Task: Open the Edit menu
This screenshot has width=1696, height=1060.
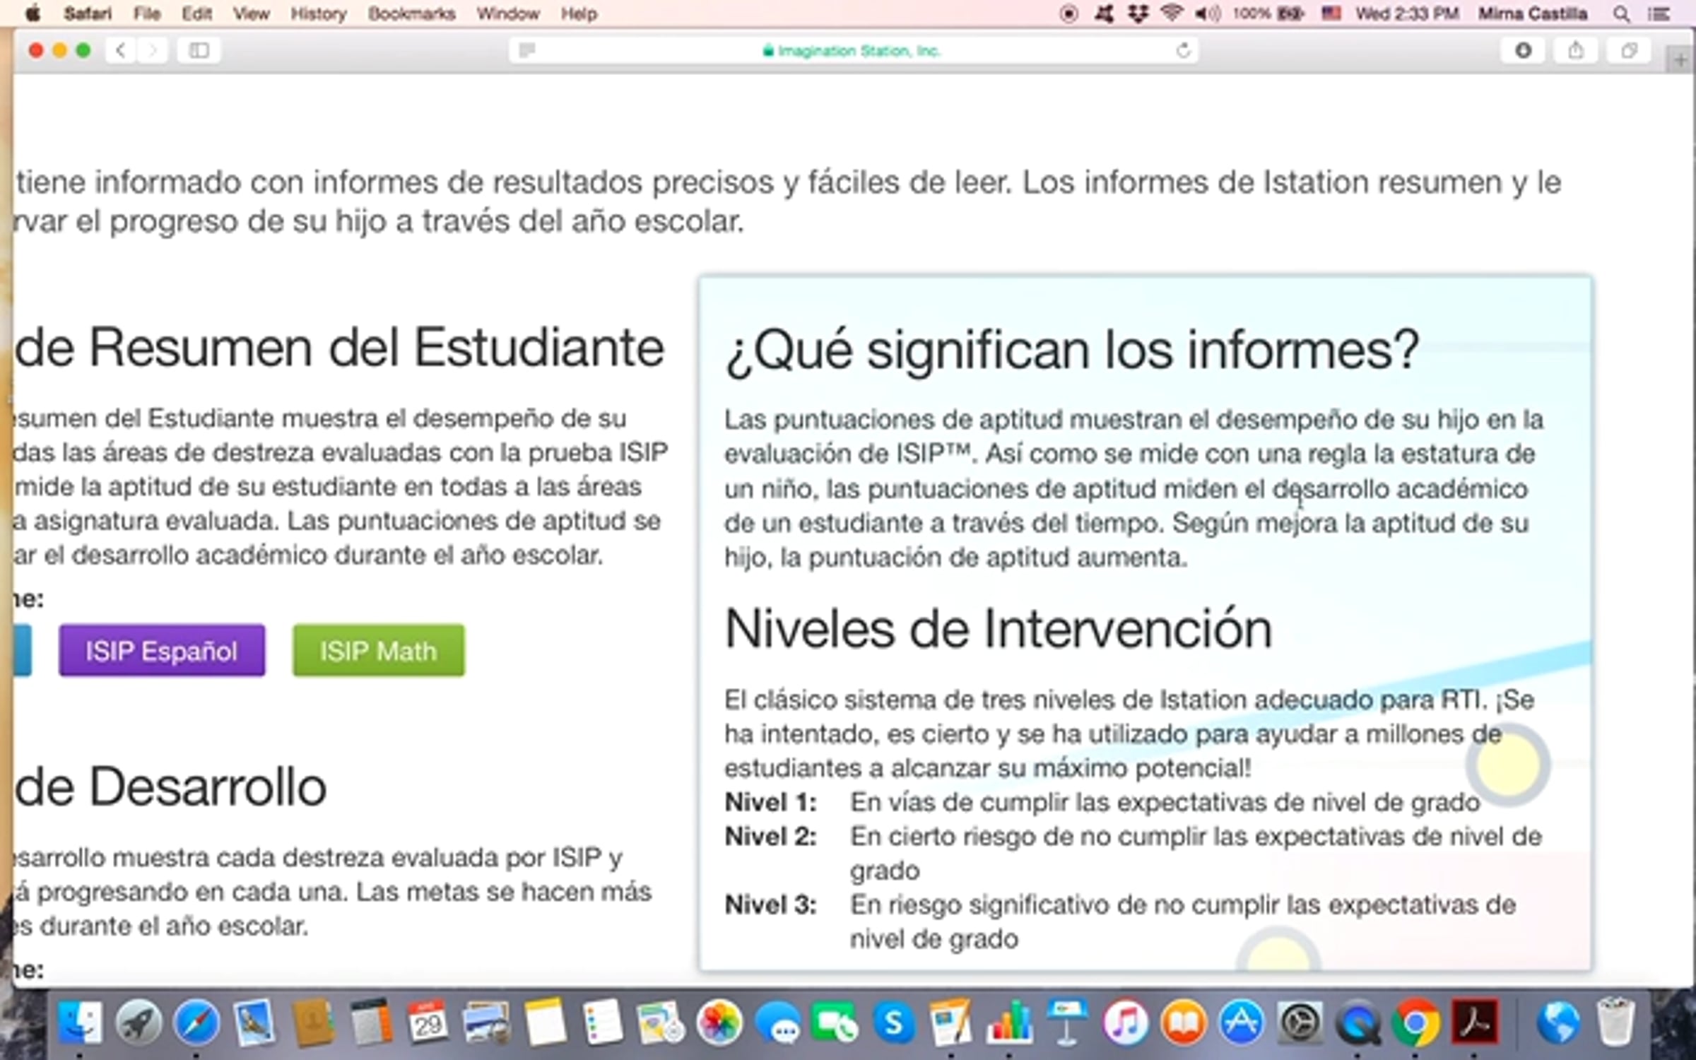Action: [196, 13]
